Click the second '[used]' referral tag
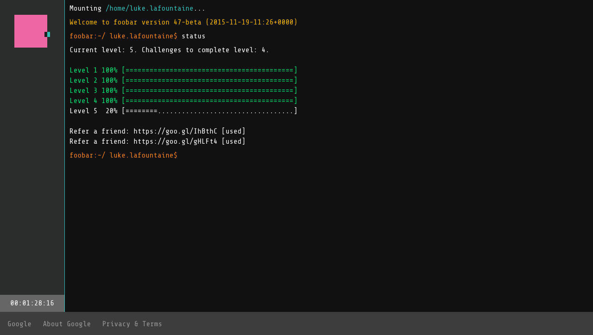 [x=233, y=141]
